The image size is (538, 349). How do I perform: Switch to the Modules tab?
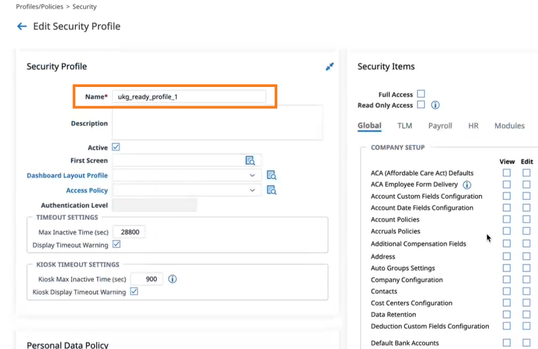pos(509,126)
